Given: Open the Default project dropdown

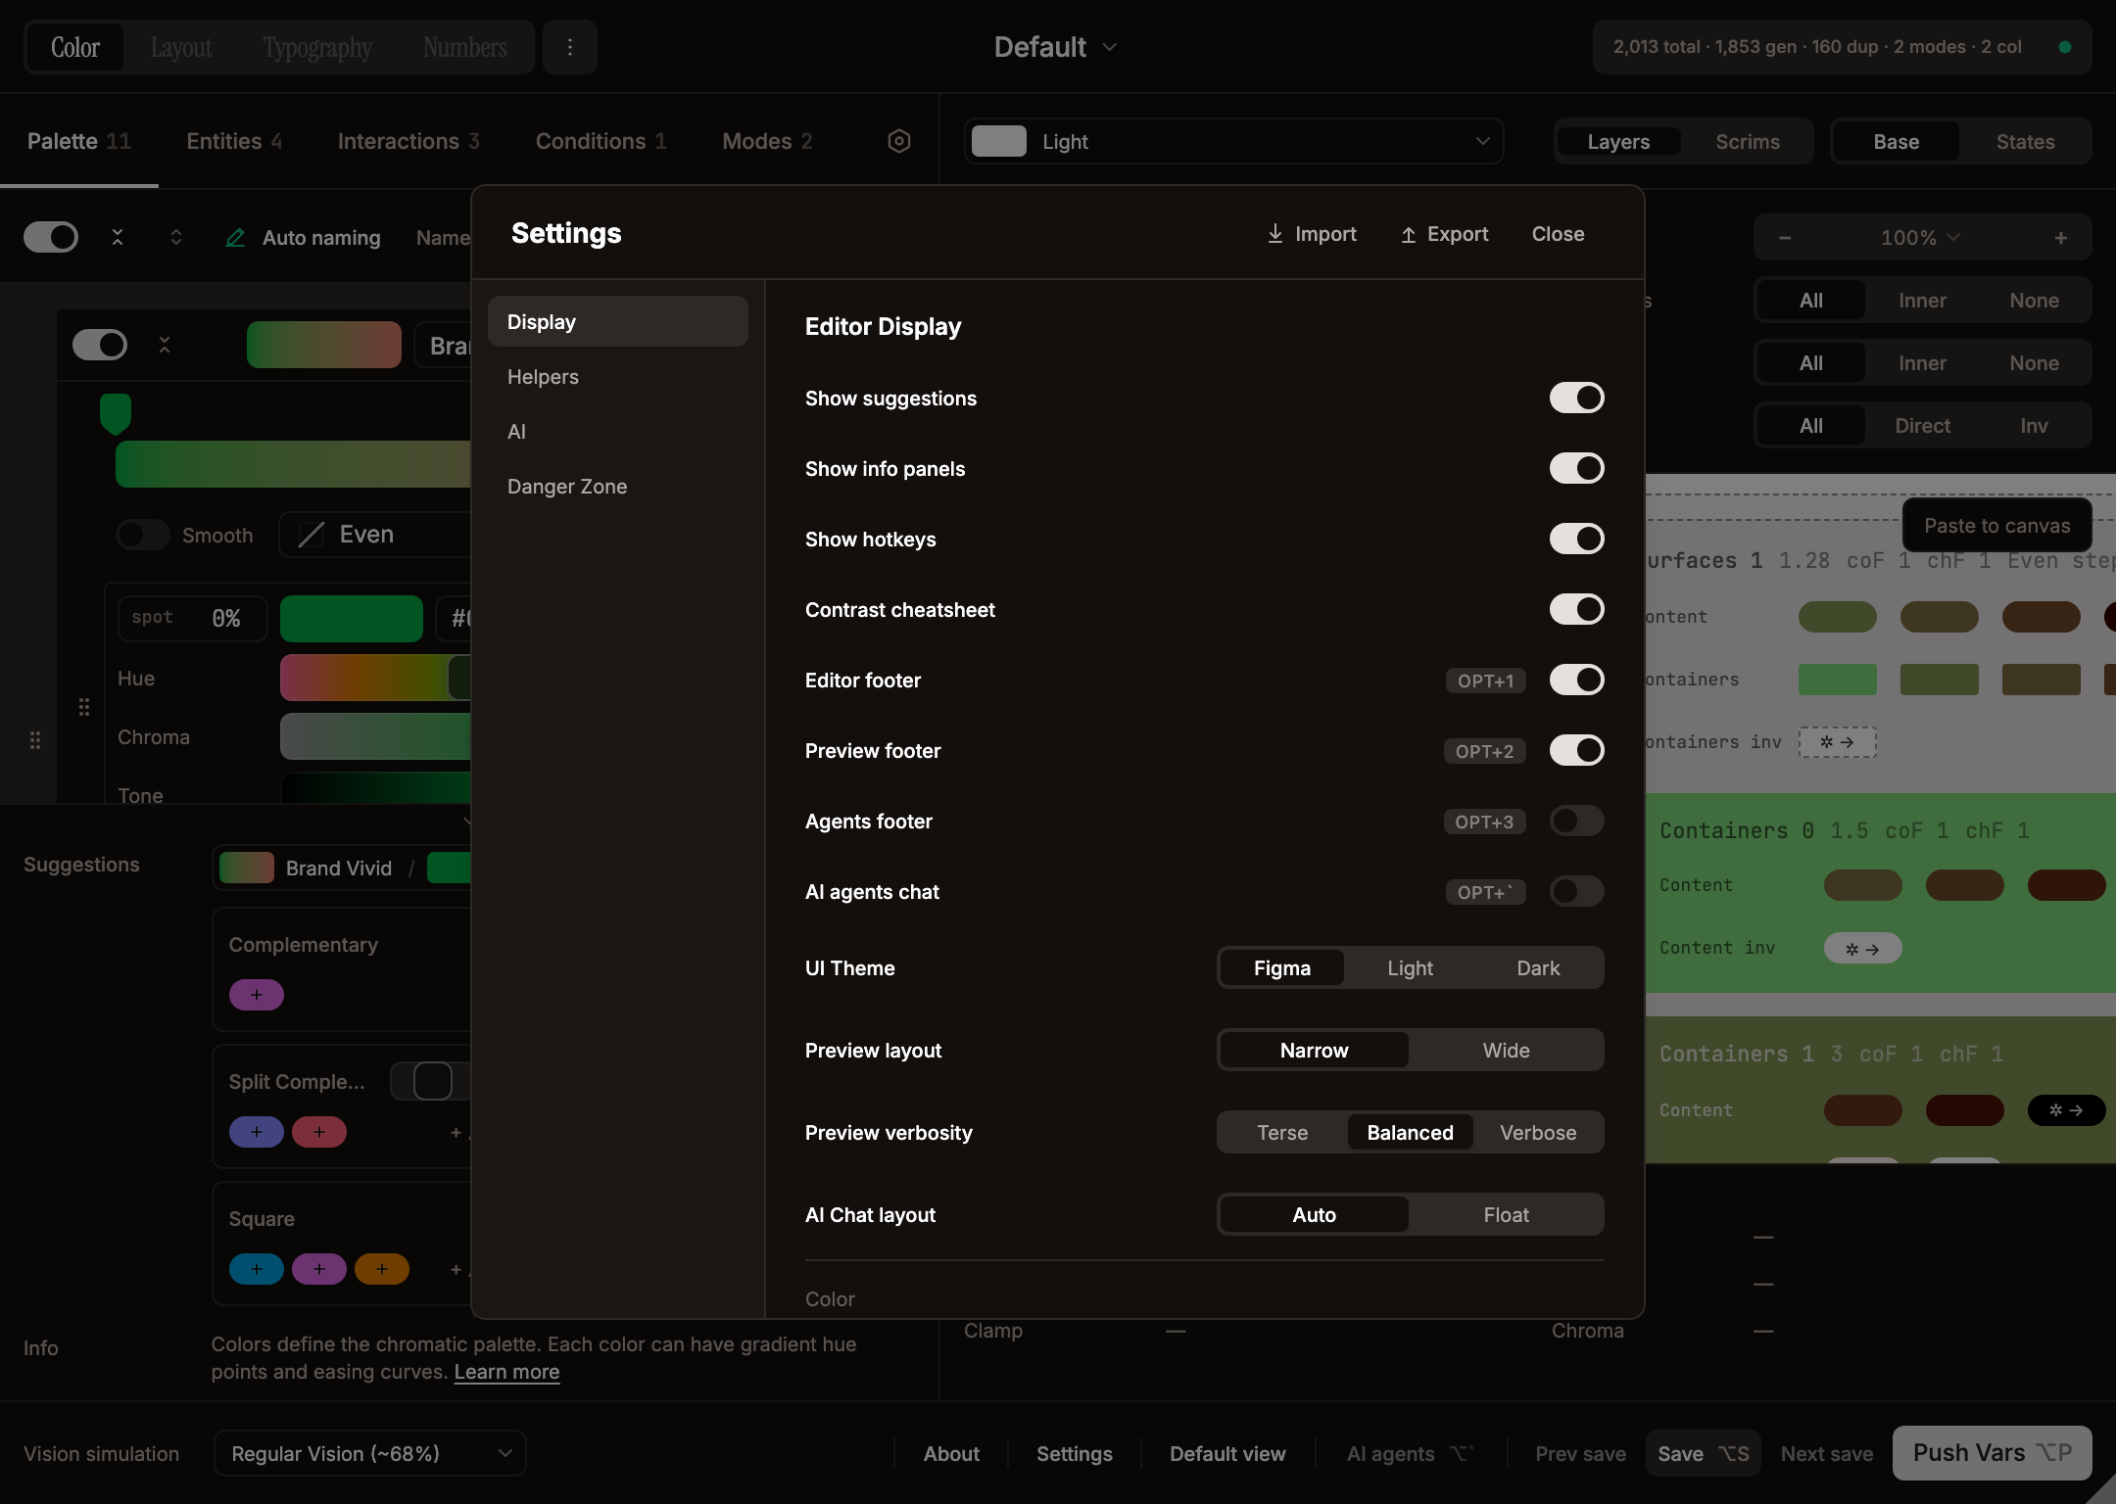Looking at the screenshot, I should tap(1055, 46).
